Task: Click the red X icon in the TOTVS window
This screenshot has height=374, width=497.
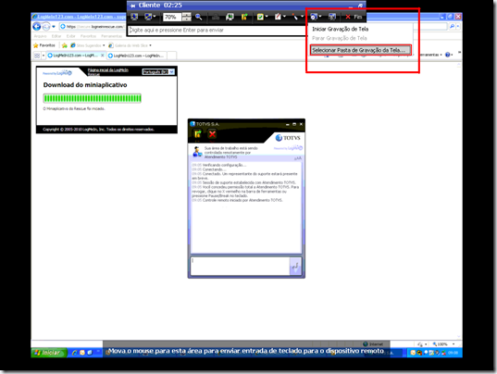Action: point(212,134)
